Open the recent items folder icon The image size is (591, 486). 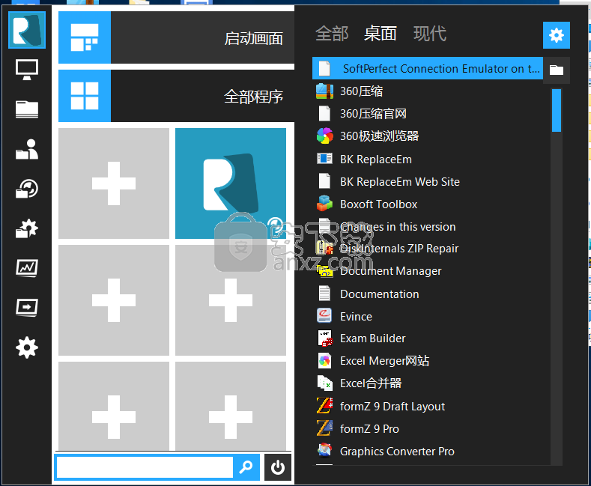point(27,189)
